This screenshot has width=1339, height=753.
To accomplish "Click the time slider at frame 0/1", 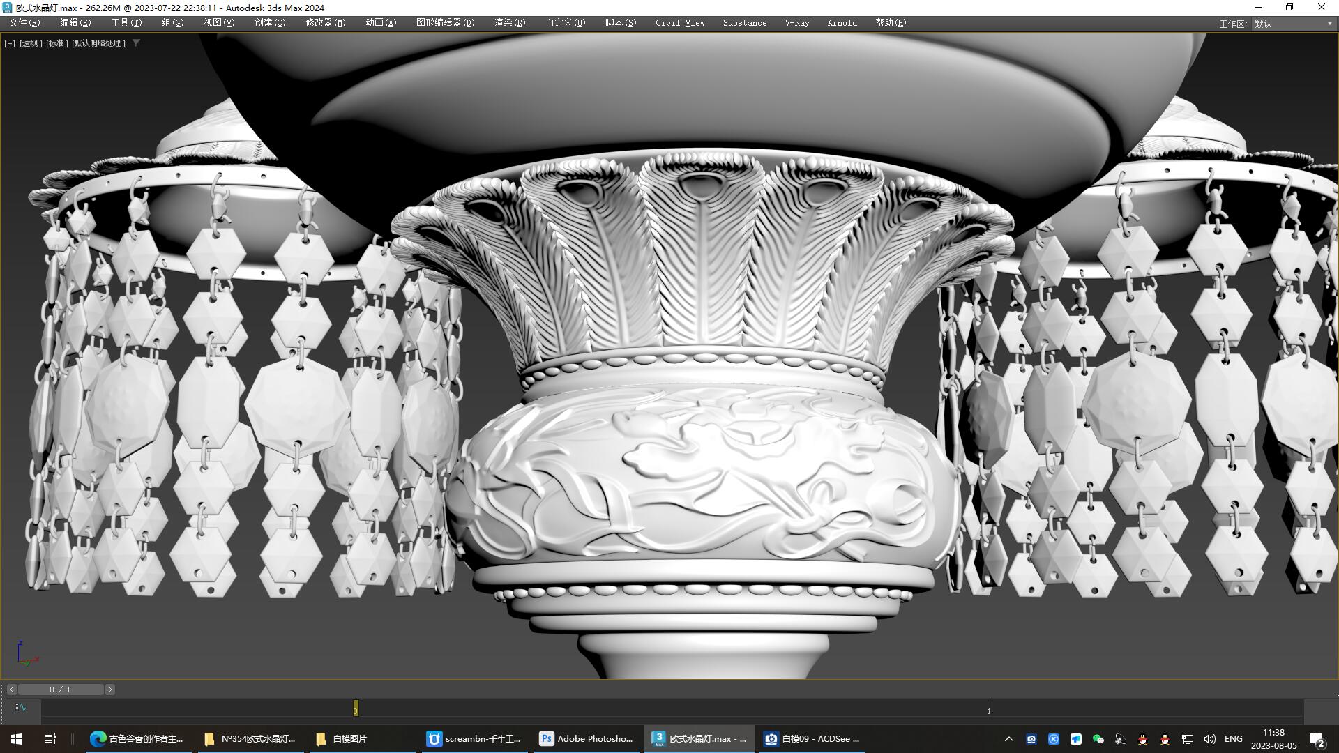I will (61, 689).
